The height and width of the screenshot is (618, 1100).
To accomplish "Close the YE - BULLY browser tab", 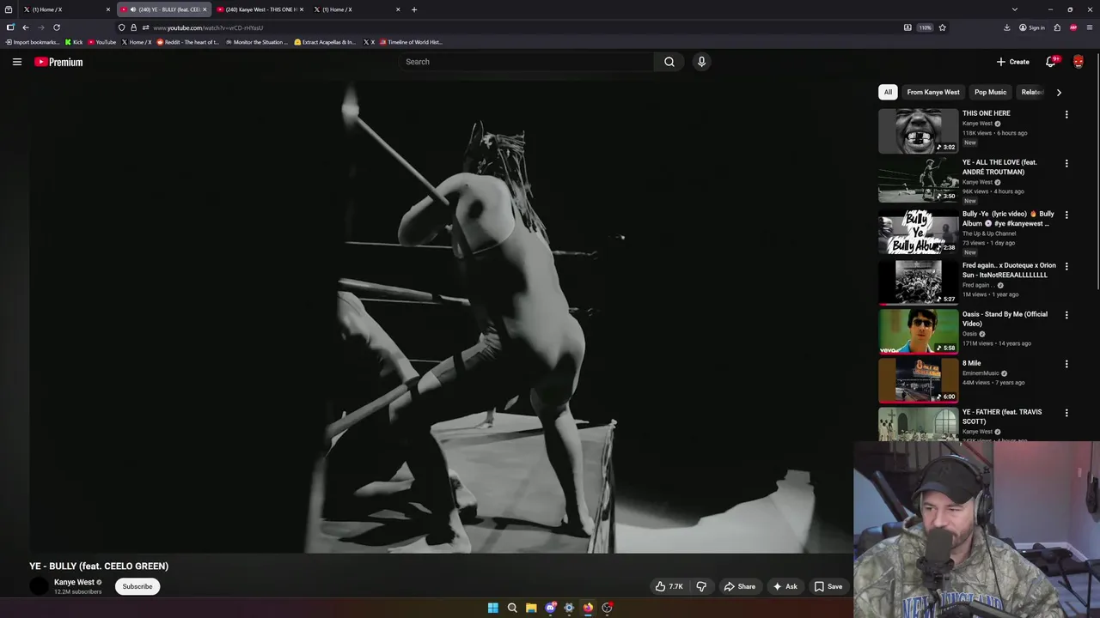I will click(205, 9).
